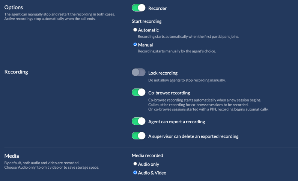Click the Media section heading
298x181 pixels.
(11, 156)
